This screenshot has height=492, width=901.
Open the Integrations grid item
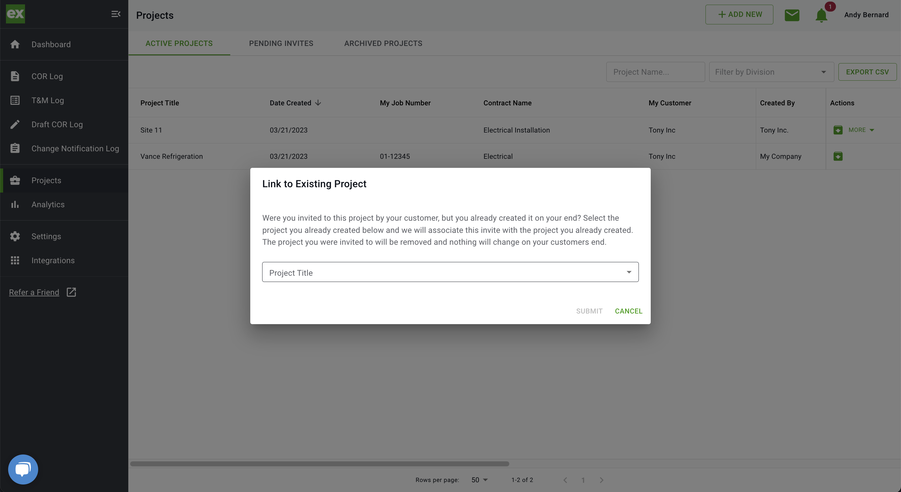click(x=53, y=260)
